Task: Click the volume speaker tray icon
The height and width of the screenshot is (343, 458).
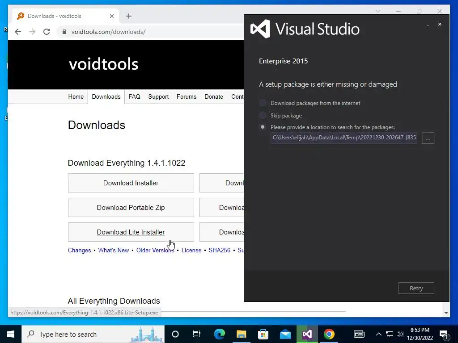Action: click(x=400, y=334)
